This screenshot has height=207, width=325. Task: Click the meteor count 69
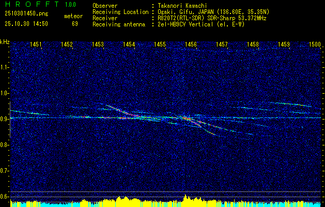75,24
